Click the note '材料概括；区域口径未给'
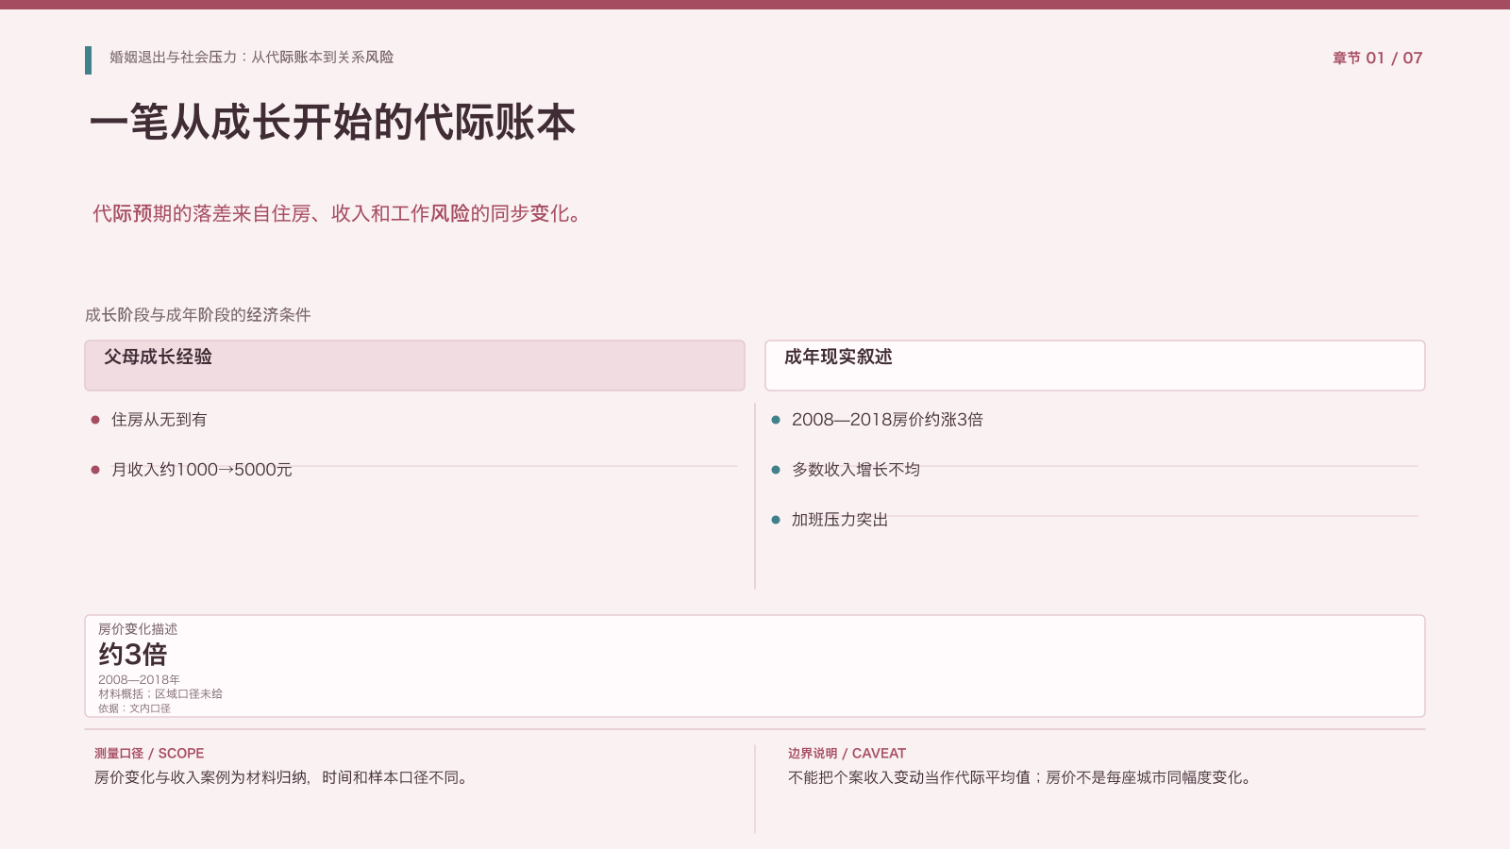1510x849 pixels. [160, 693]
